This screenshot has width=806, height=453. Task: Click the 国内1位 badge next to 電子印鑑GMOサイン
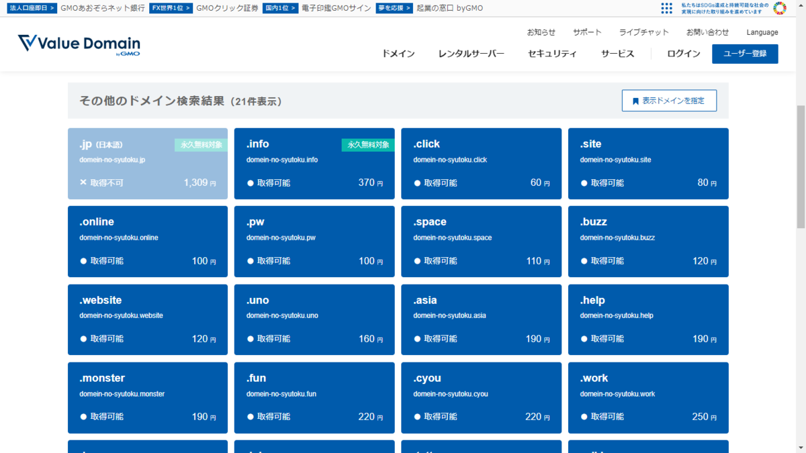280,9
